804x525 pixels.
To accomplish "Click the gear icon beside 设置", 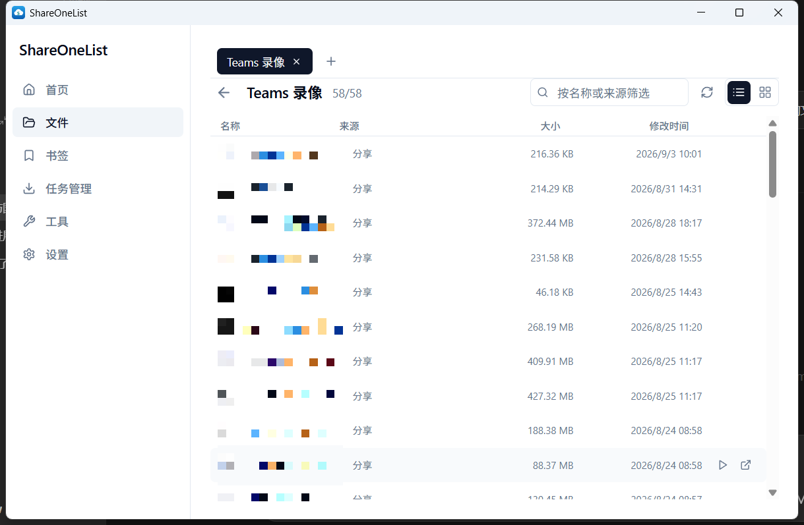I will 29,254.
